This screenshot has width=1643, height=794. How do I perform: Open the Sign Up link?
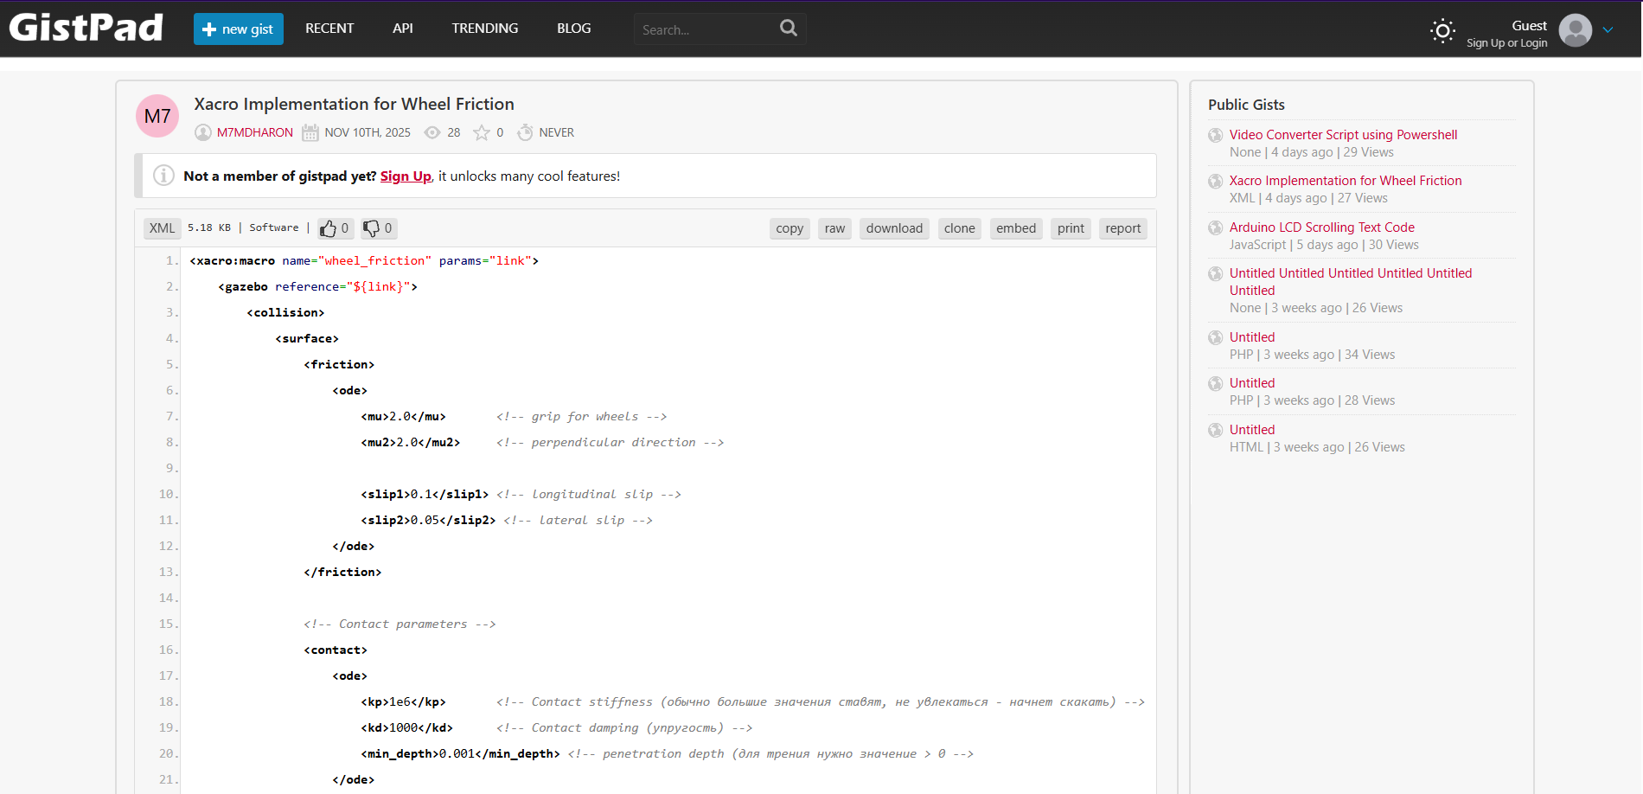click(x=406, y=176)
